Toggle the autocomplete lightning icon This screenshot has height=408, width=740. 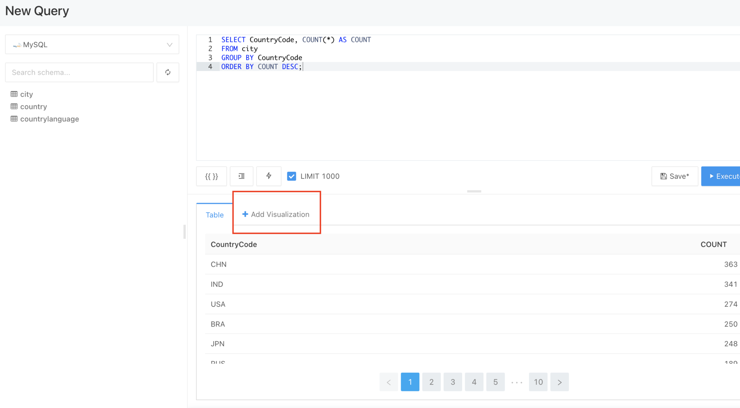coord(269,176)
